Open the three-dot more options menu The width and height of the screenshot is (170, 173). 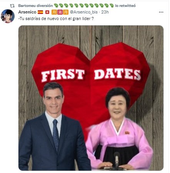click(x=161, y=12)
